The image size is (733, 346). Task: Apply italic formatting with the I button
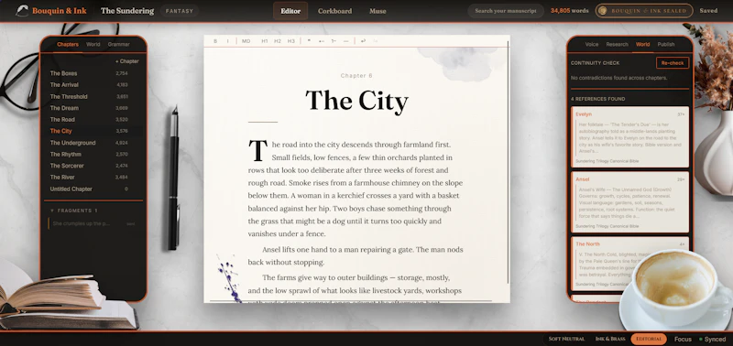point(227,41)
